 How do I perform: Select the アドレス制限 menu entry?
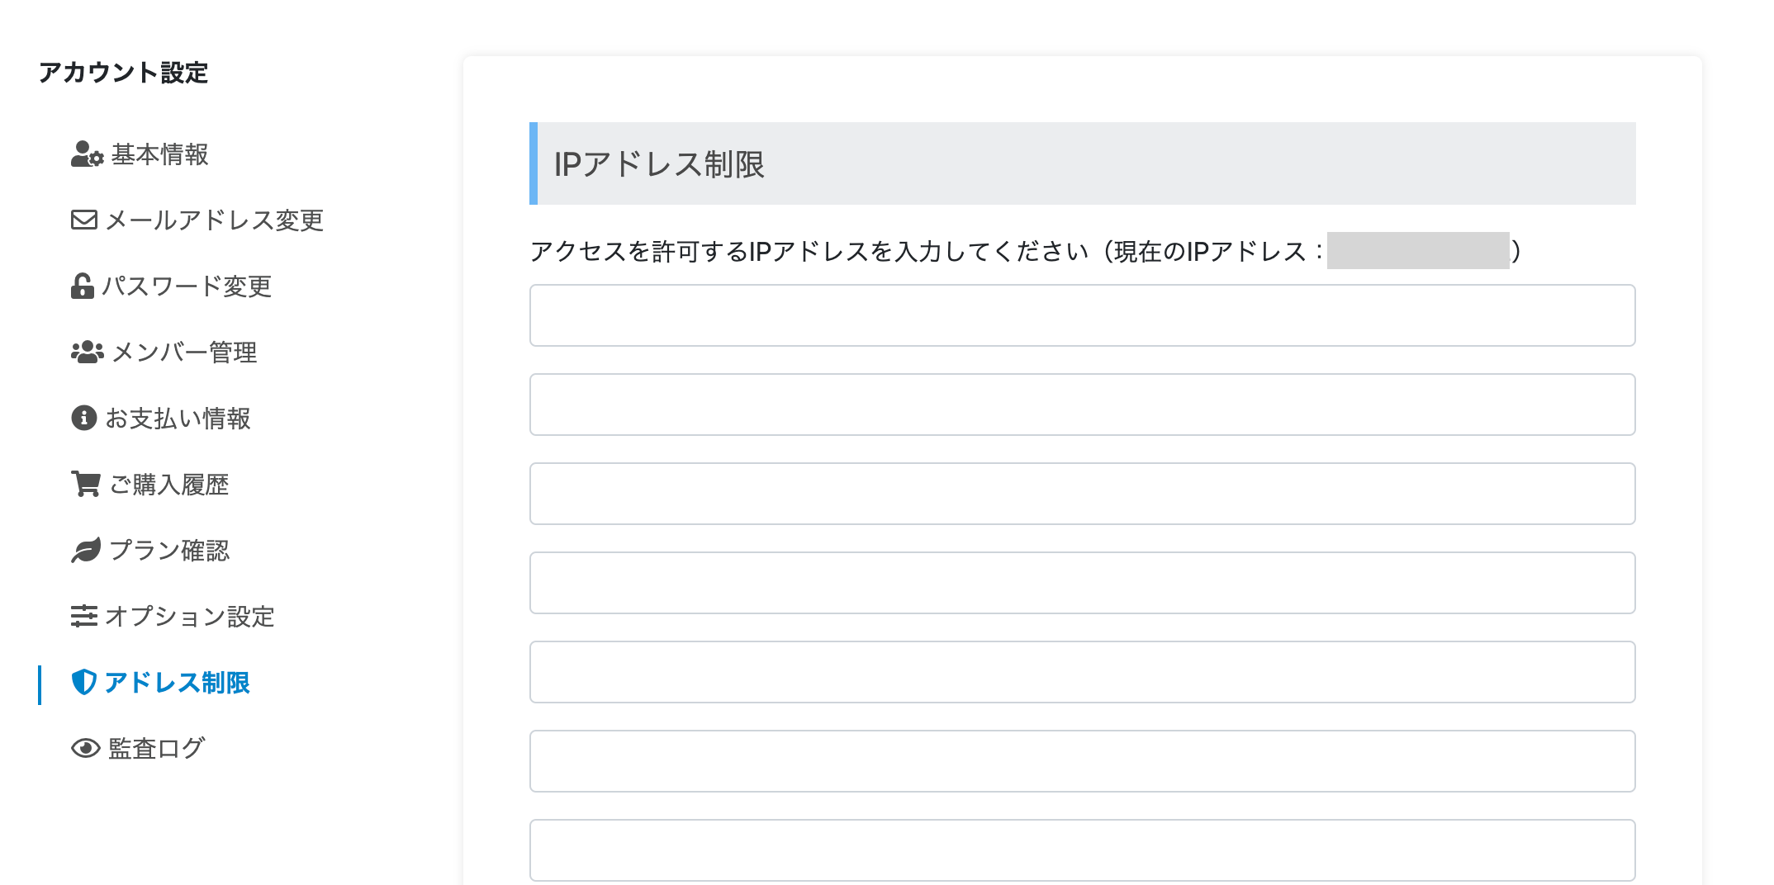click(x=177, y=683)
